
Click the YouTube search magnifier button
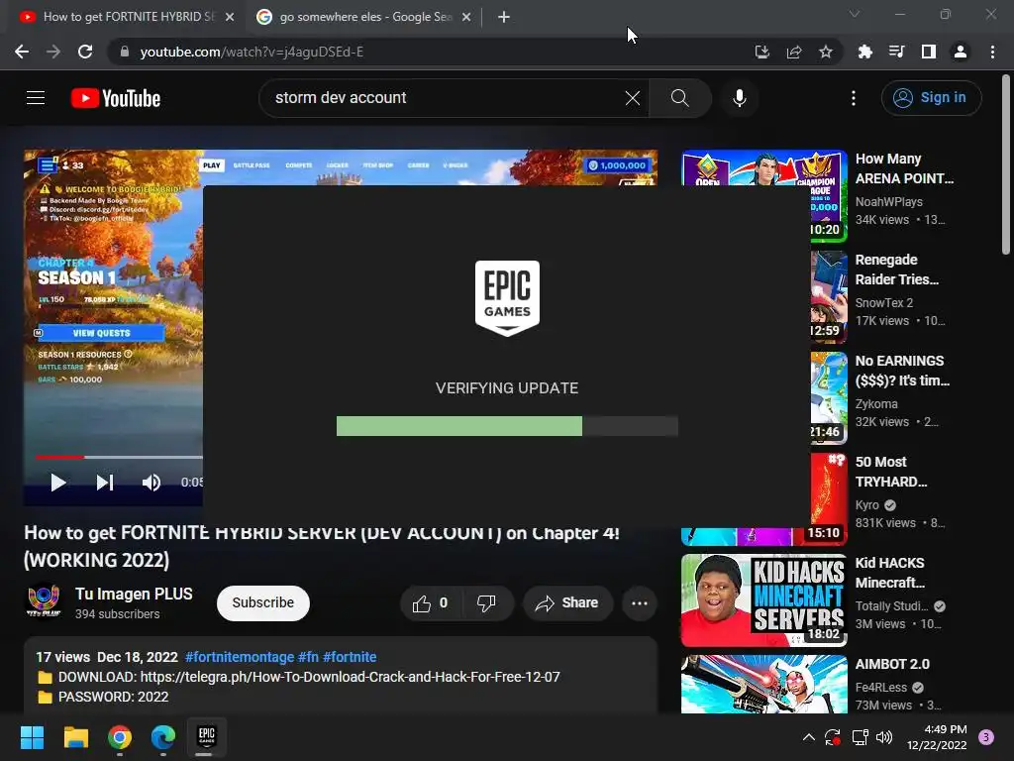click(x=679, y=98)
